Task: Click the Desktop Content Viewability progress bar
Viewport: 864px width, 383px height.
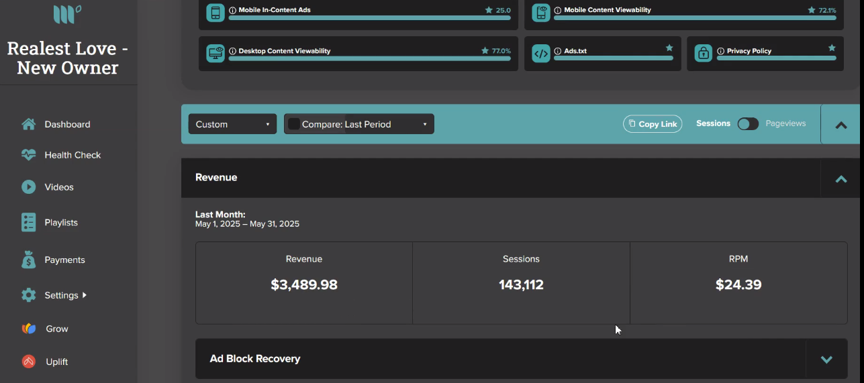Action: (x=370, y=59)
